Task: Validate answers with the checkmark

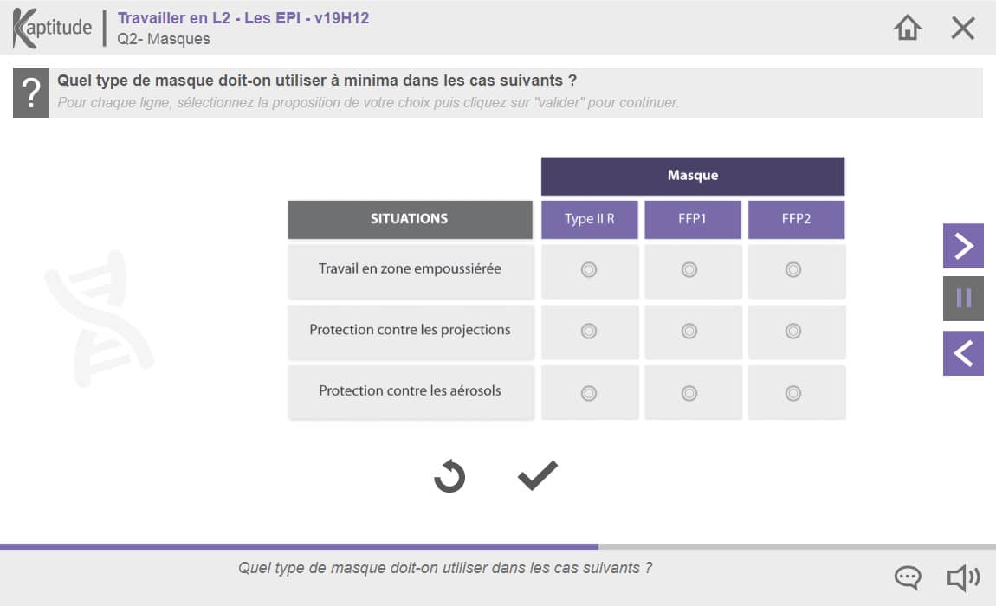Action: coord(538,475)
